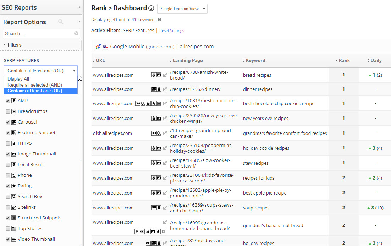Viewport: 391px width, 246px height.
Task: Expand the SEO Reports panel arrow
Action: point(79,7)
